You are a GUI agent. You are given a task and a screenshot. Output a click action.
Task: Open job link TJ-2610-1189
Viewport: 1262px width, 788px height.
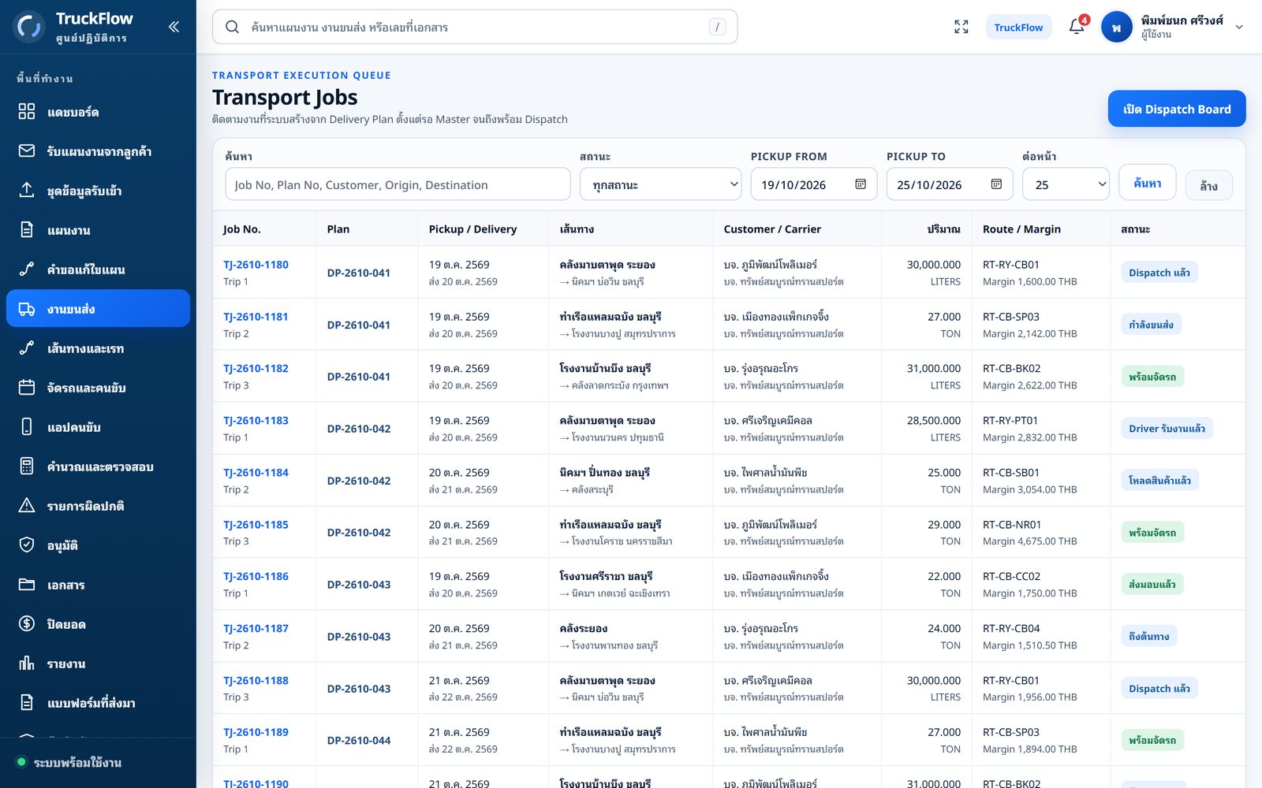[256, 732]
